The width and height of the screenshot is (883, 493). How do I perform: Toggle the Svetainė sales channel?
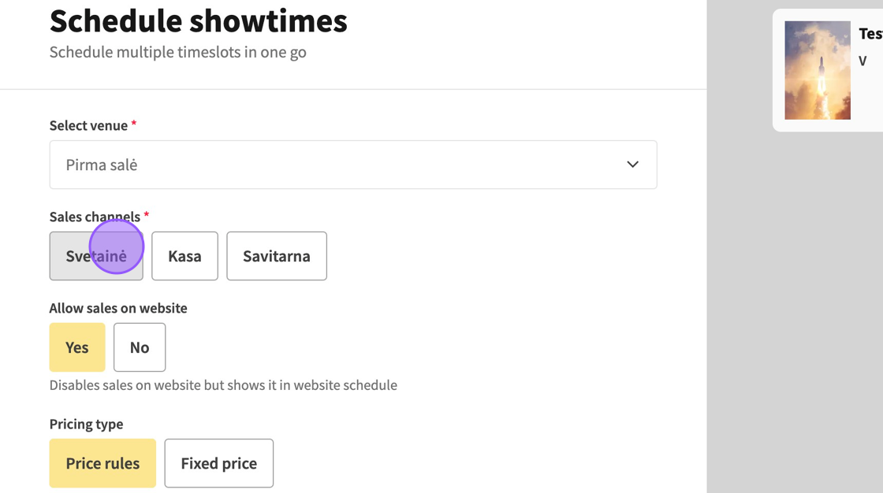96,256
